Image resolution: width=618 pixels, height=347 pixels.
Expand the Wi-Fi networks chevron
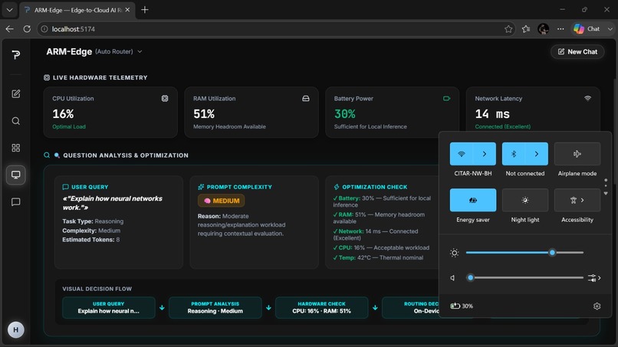point(485,154)
